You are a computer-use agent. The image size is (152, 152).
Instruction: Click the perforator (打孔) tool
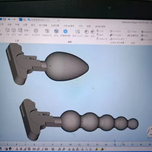click(x=56, y=33)
